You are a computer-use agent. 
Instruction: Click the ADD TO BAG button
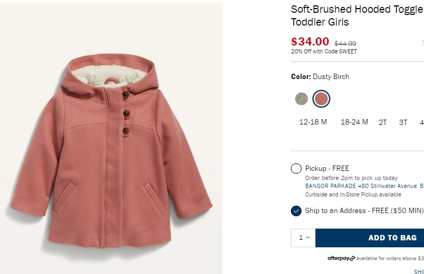[x=370, y=238]
